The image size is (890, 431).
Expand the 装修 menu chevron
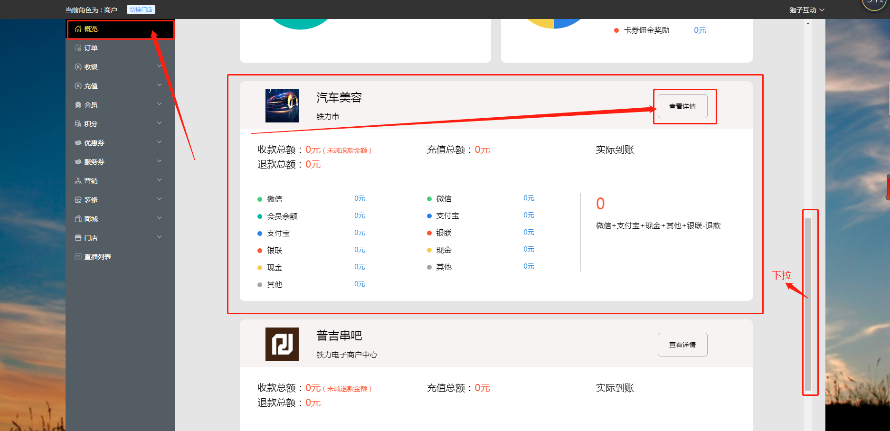point(160,199)
